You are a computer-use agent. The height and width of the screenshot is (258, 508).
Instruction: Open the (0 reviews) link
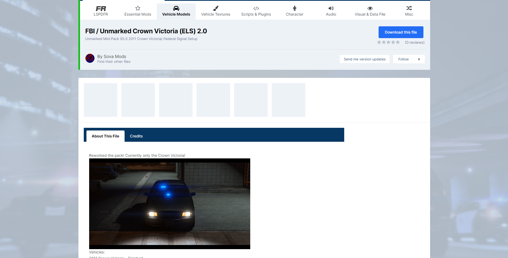click(x=415, y=42)
